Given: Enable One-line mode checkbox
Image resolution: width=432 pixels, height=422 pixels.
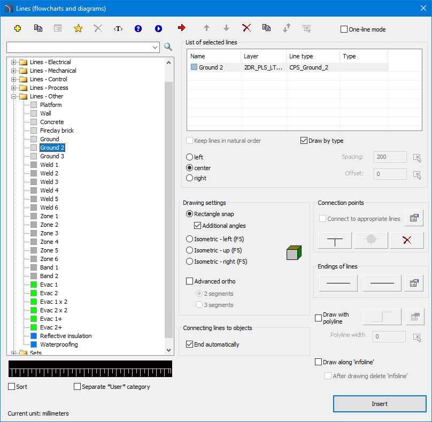Looking at the screenshot, I should coord(344,29).
